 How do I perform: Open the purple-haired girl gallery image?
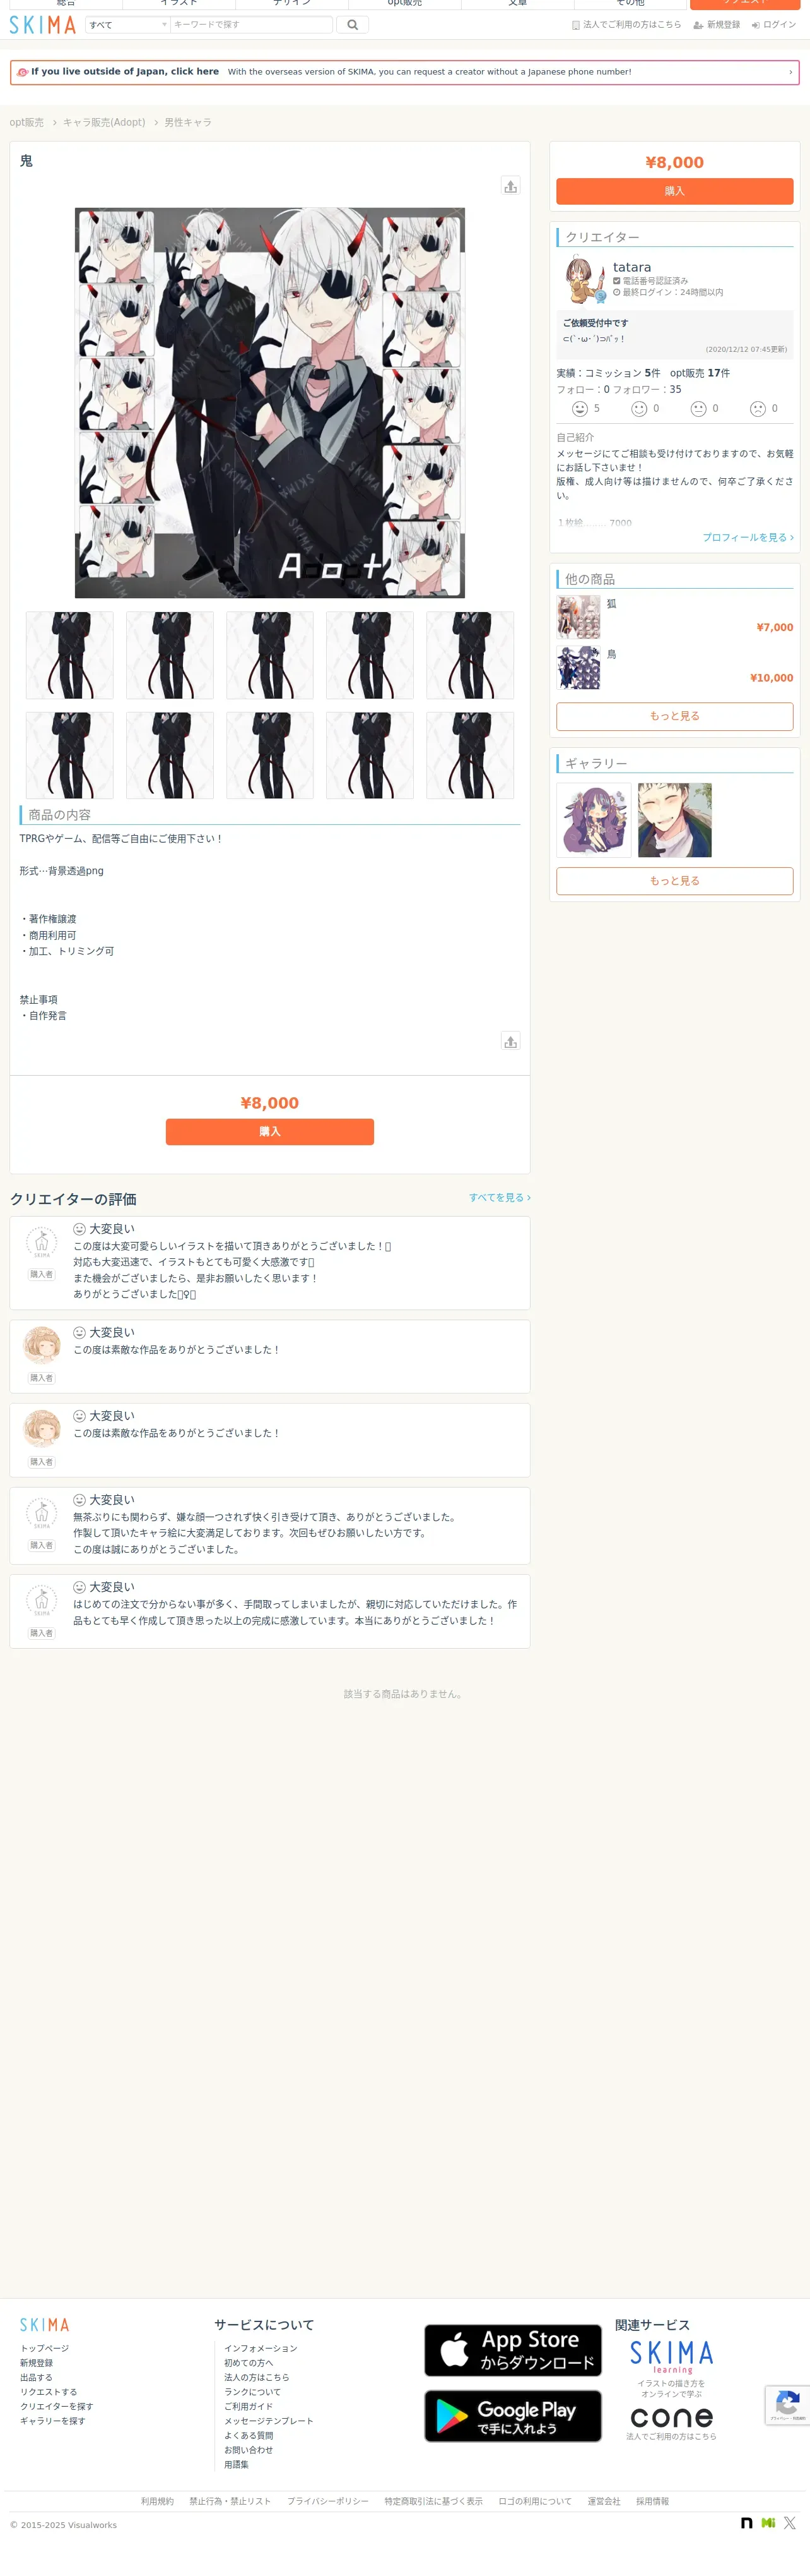593,820
